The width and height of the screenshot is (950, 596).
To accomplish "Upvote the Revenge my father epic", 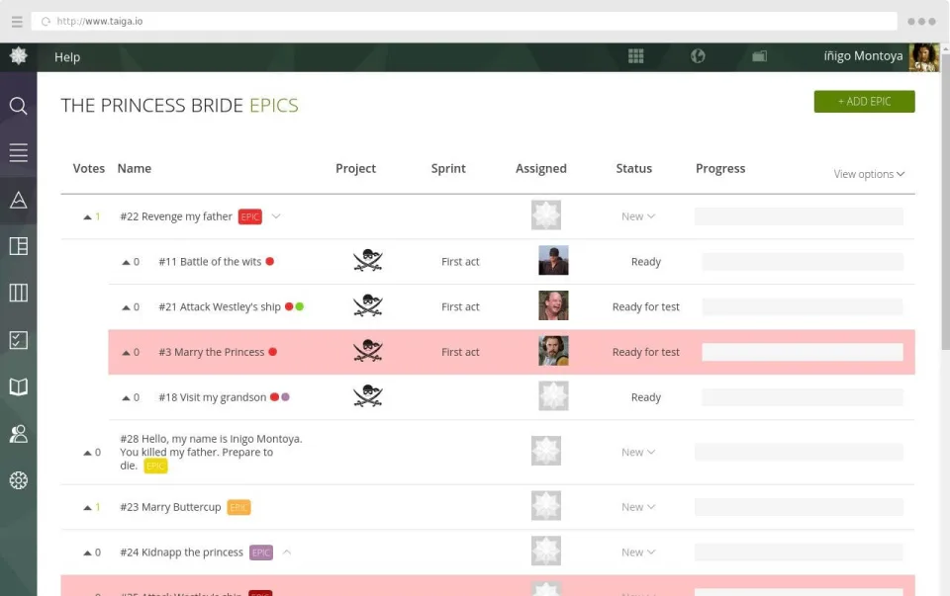I will point(87,216).
